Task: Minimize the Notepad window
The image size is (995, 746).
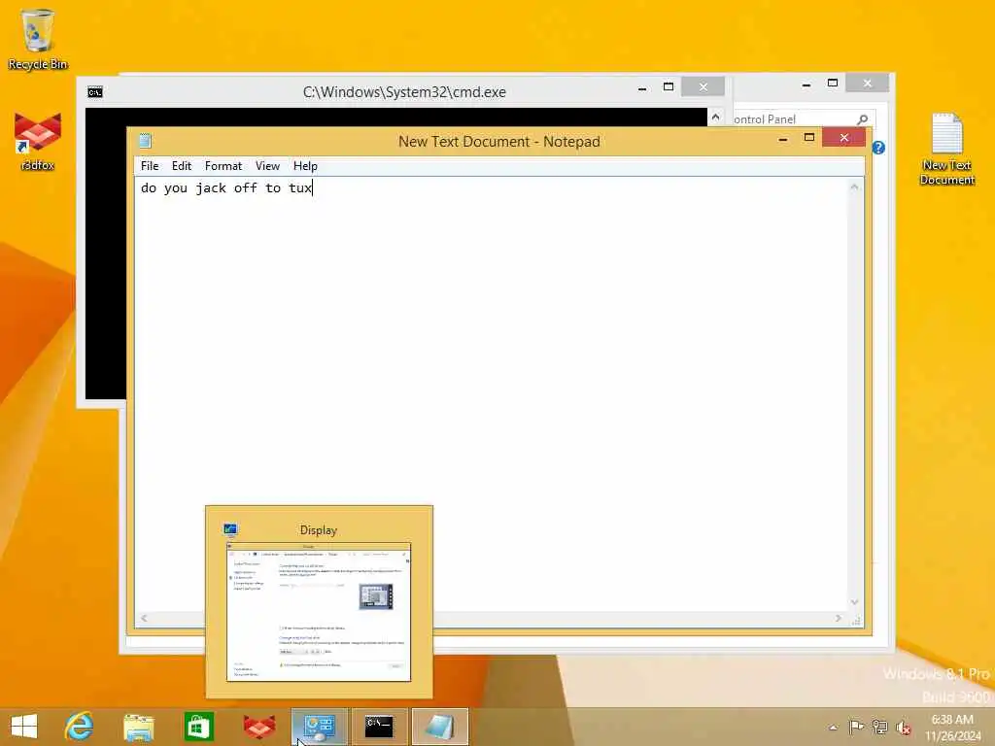Action: [783, 138]
